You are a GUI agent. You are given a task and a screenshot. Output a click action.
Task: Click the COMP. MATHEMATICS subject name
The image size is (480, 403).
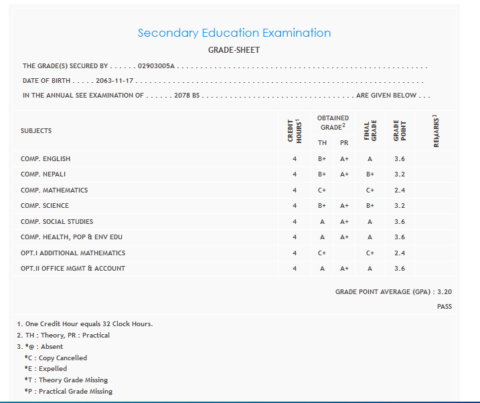click(54, 190)
